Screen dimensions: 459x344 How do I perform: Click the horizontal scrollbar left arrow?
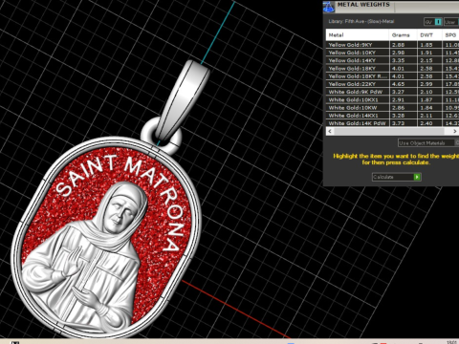click(x=330, y=131)
